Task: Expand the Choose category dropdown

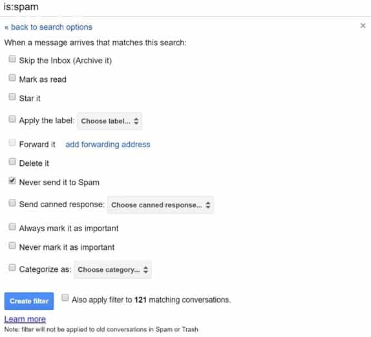Action: [x=112, y=269]
